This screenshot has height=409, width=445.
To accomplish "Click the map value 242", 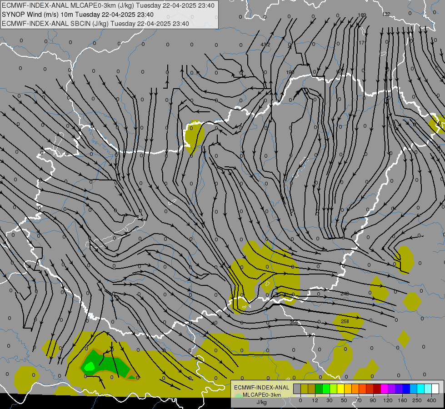I will click(x=345, y=294).
